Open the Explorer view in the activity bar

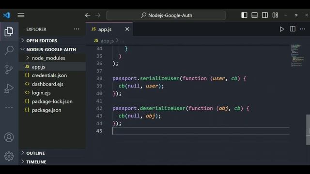[9, 31]
